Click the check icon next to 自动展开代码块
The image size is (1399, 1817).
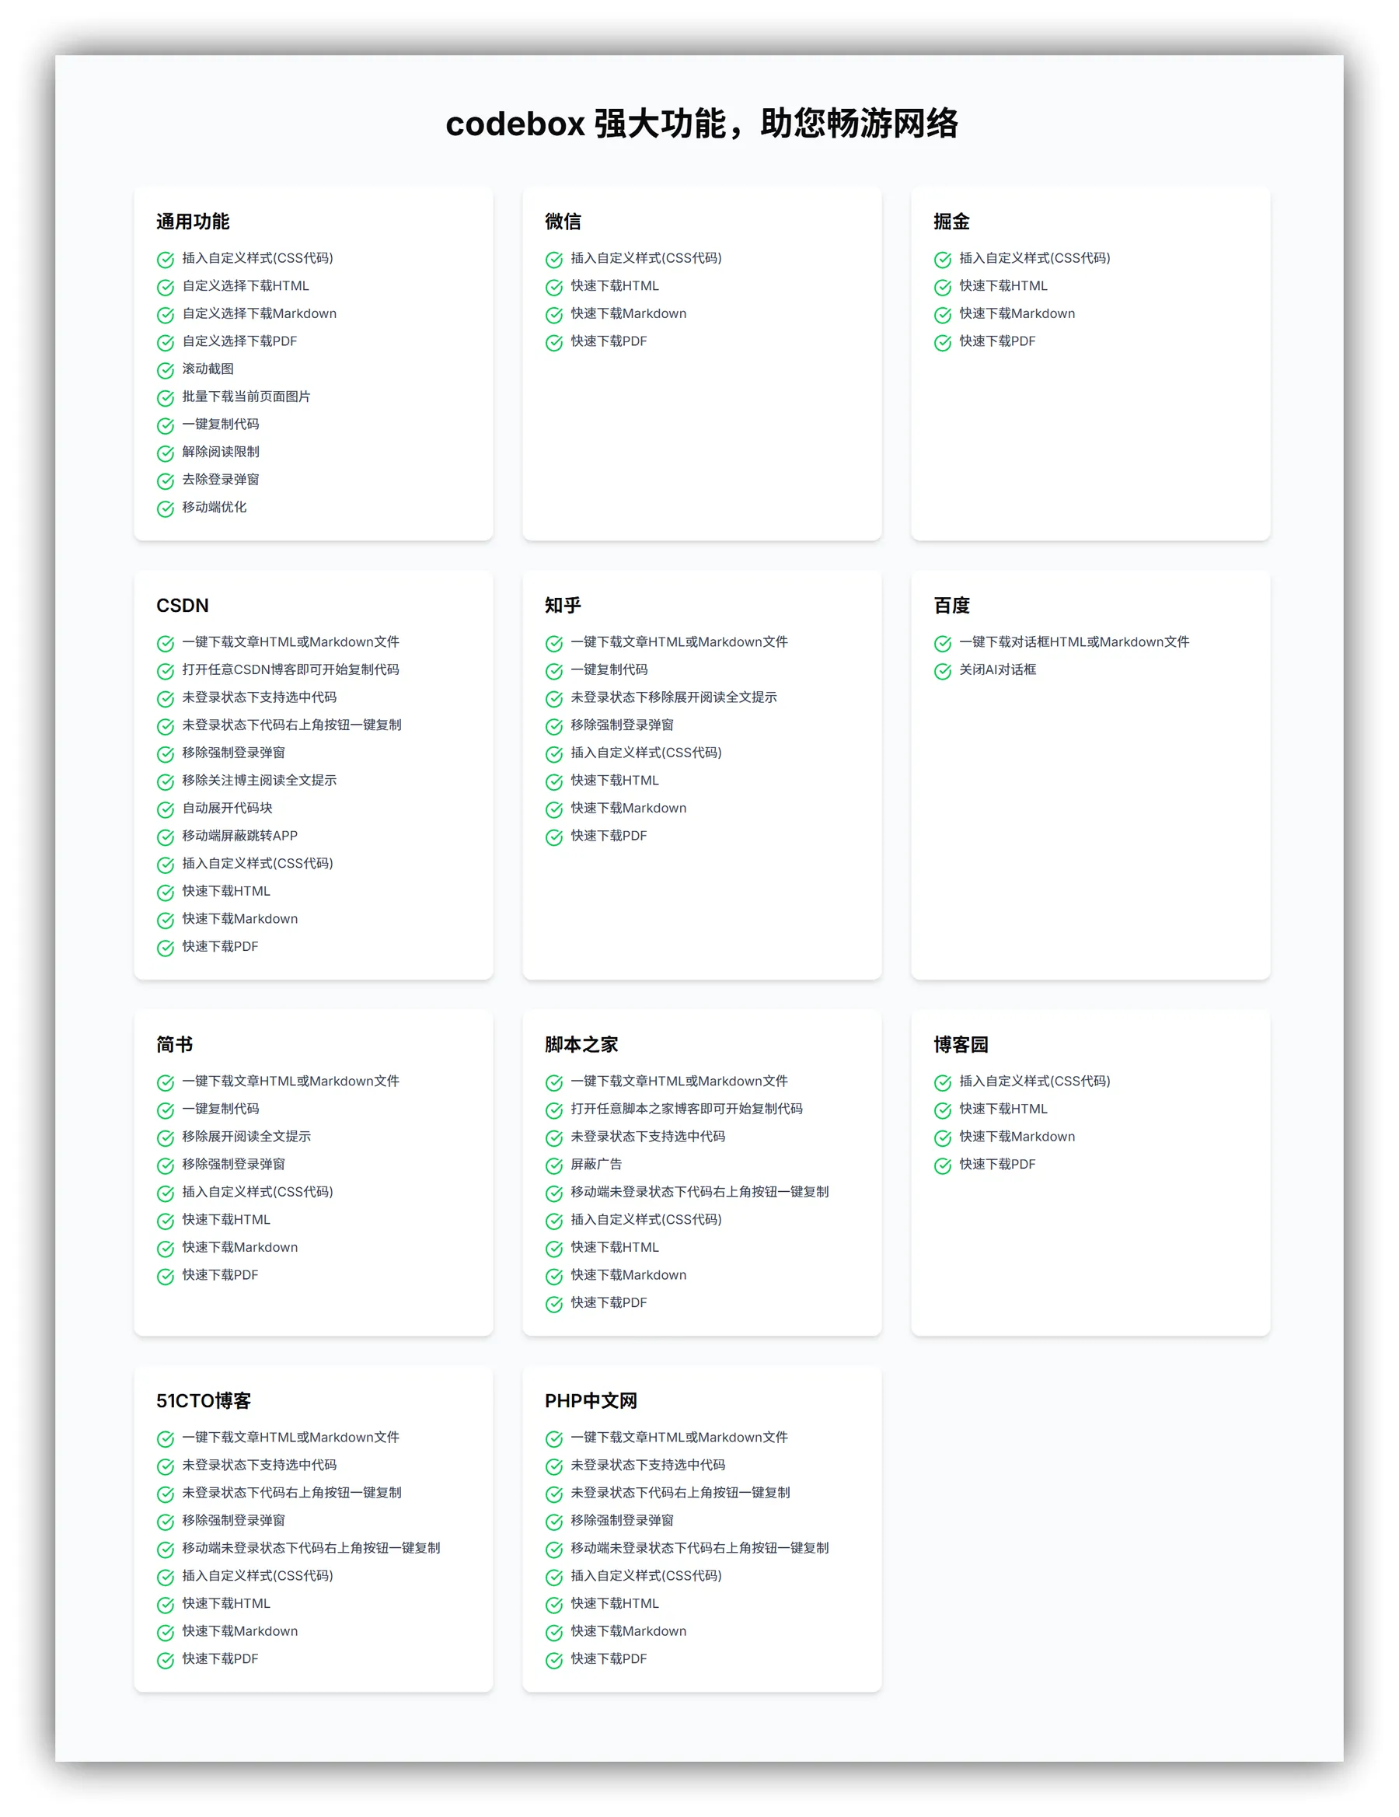[x=166, y=809]
